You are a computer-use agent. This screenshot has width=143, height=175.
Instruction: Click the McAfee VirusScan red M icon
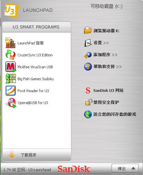point(11,67)
